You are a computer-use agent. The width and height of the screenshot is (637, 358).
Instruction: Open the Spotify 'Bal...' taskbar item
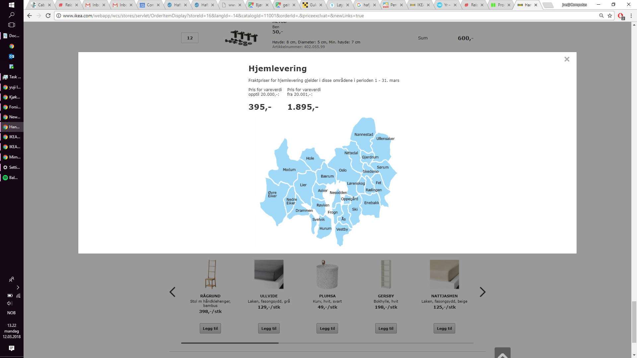coord(12,178)
